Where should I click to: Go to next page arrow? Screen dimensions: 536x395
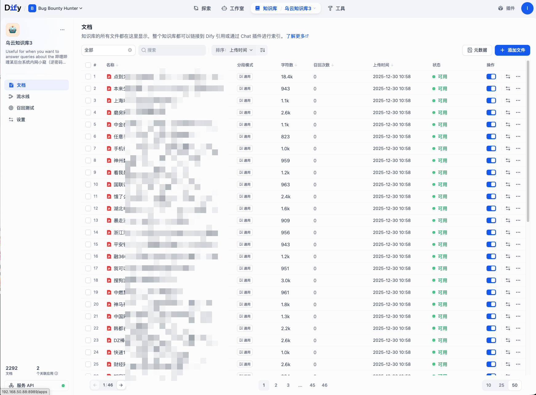click(x=121, y=385)
